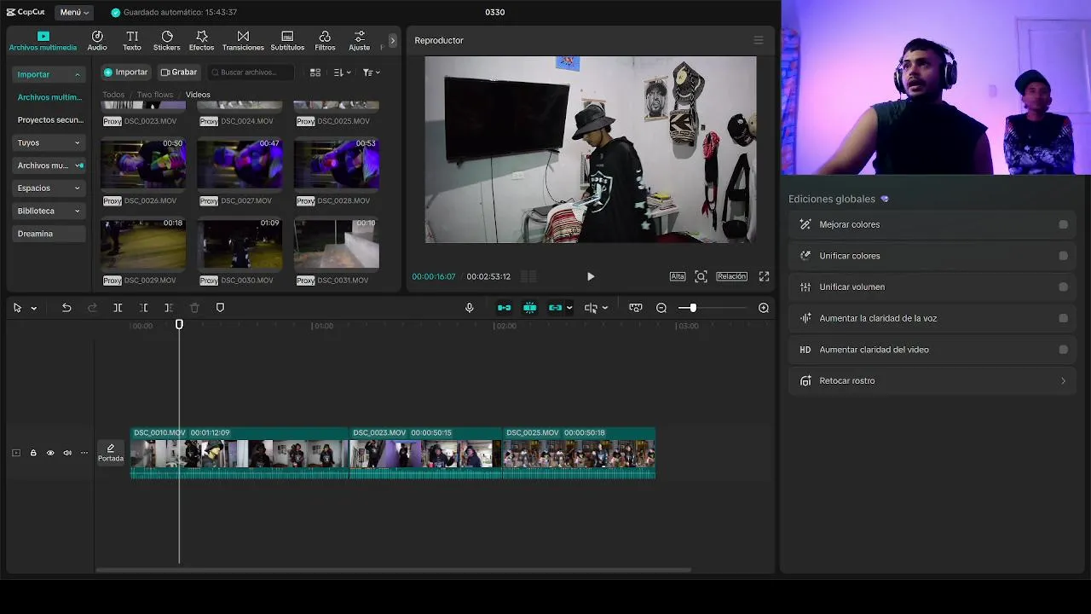Image resolution: width=1091 pixels, height=614 pixels.
Task: Click delete-right trim icon in timeline toolbar
Action: (169, 308)
